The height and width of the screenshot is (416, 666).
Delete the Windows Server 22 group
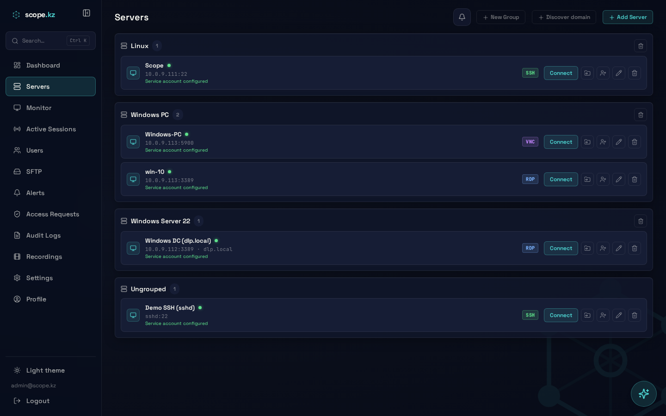(641, 221)
